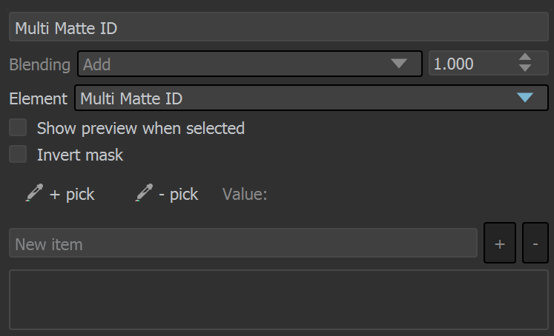The image size is (554, 336).
Task: Click the plus pick eyedropper icon
Action: coord(34,193)
